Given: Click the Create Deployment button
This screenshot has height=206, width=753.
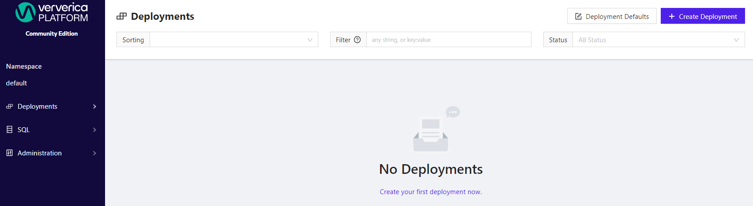Looking at the screenshot, I should pyautogui.click(x=703, y=16).
